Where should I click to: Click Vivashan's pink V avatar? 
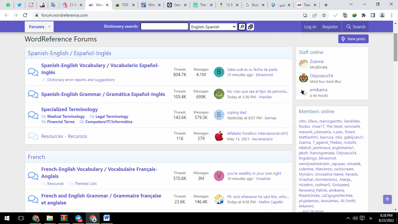[x=219, y=176]
